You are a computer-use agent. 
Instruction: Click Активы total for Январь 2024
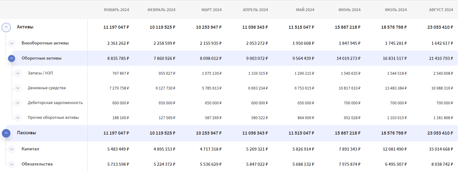pyautogui.click(x=116, y=27)
